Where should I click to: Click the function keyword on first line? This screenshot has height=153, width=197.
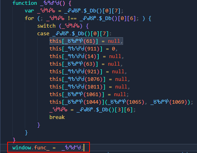point(25,3)
